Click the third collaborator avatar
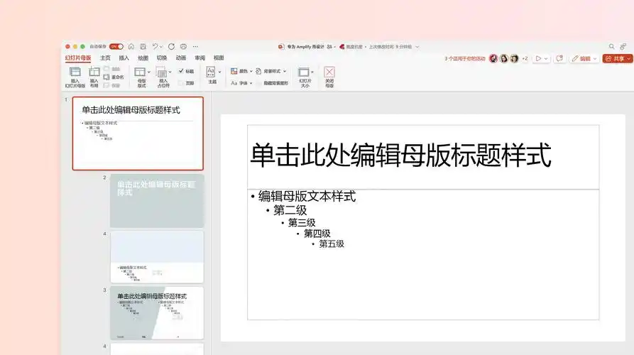Image resolution: width=634 pixels, height=355 pixels. click(x=514, y=59)
